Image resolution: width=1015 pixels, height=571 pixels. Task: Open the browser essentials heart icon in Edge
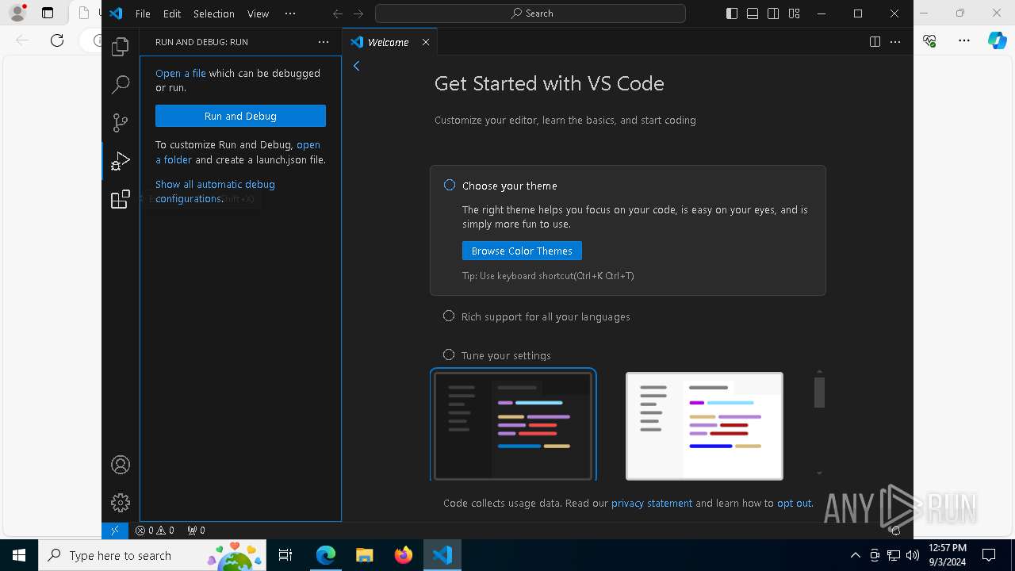tap(930, 40)
